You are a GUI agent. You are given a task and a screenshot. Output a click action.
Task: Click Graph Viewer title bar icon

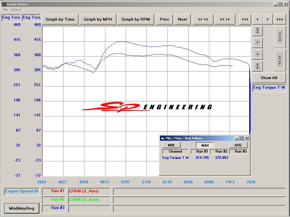pyautogui.click(x=4, y=4)
